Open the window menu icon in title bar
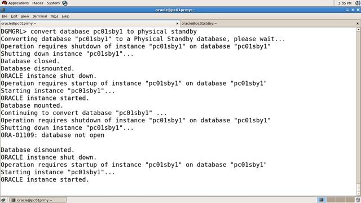The image size is (361, 203). [x=3, y=10]
